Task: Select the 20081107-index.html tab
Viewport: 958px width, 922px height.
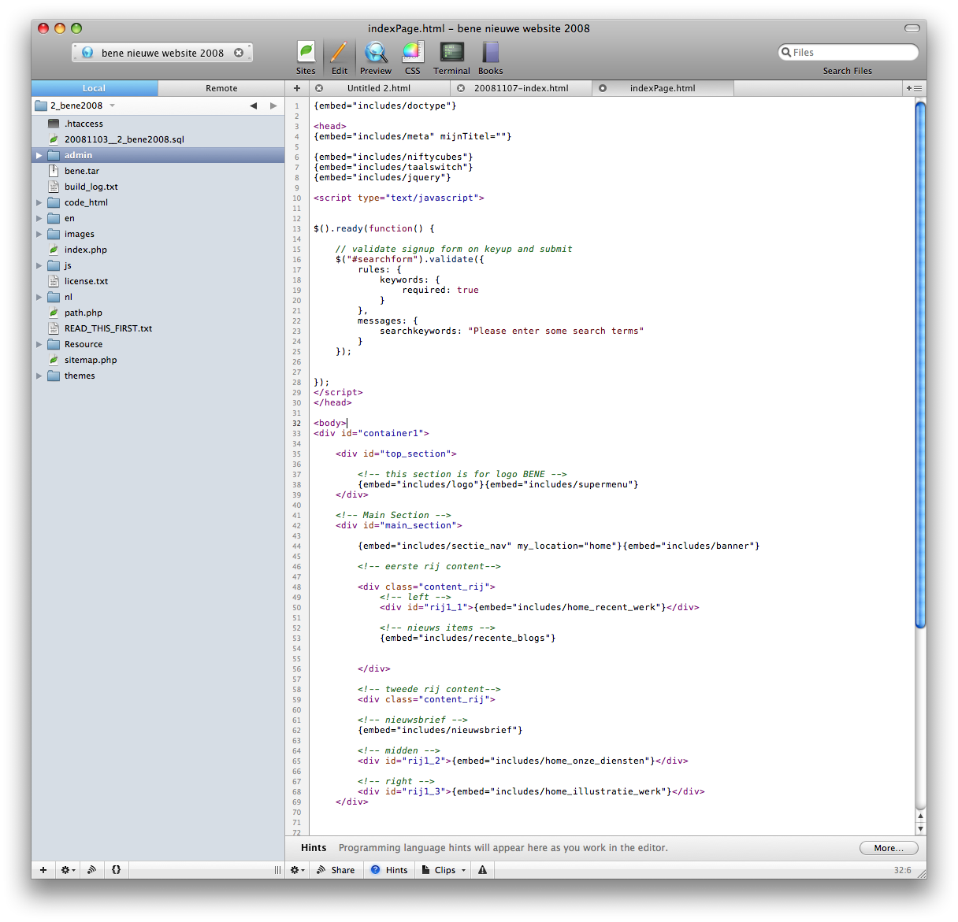Action: (521, 88)
